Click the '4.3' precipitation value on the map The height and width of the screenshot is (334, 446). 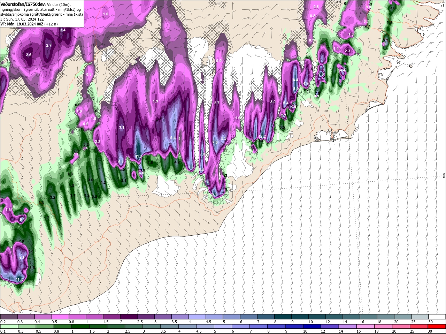click(22, 258)
